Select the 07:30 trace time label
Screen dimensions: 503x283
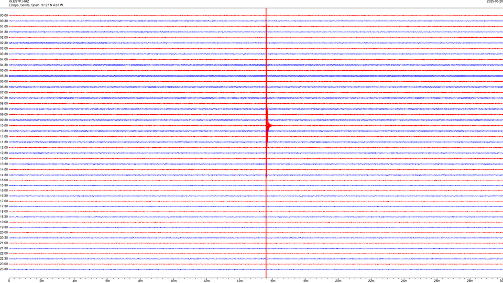[4, 98]
